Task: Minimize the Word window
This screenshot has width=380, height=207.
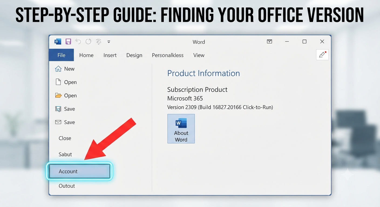Action: coord(287,42)
